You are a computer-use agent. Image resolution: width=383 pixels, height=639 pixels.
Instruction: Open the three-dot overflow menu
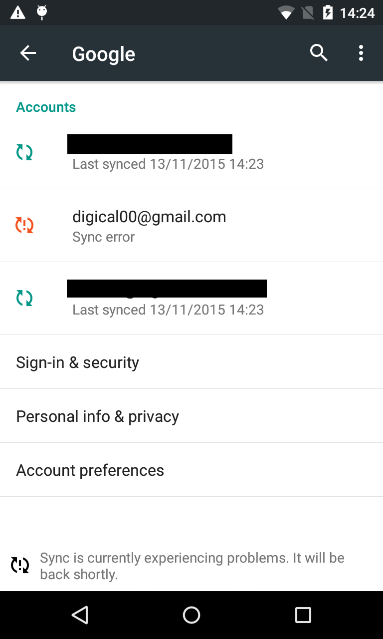[361, 53]
